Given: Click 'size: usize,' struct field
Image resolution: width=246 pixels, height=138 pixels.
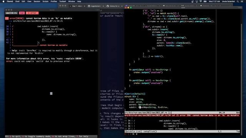Looking at the screenshot, I should 136,102.
